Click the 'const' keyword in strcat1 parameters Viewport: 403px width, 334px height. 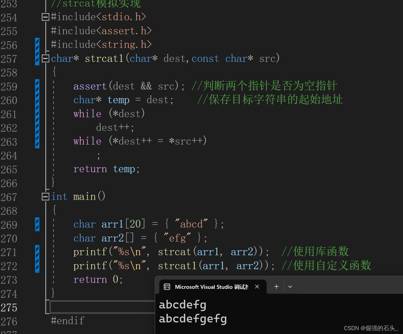tap(205, 59)
